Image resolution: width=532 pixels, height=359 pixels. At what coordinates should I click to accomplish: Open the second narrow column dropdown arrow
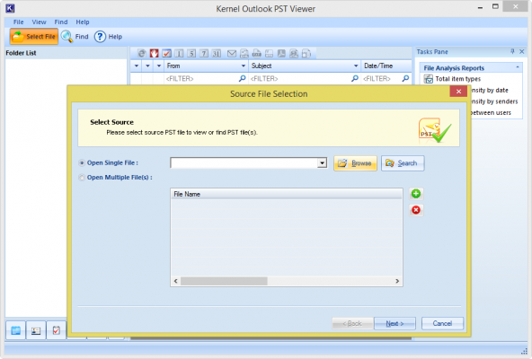(x=147, y=66)
